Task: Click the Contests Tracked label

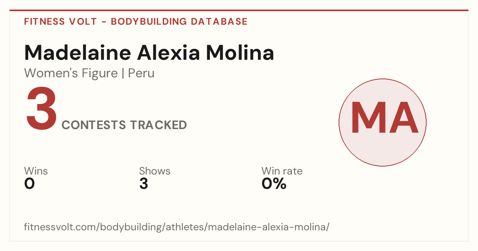Action: pos(124,125)
